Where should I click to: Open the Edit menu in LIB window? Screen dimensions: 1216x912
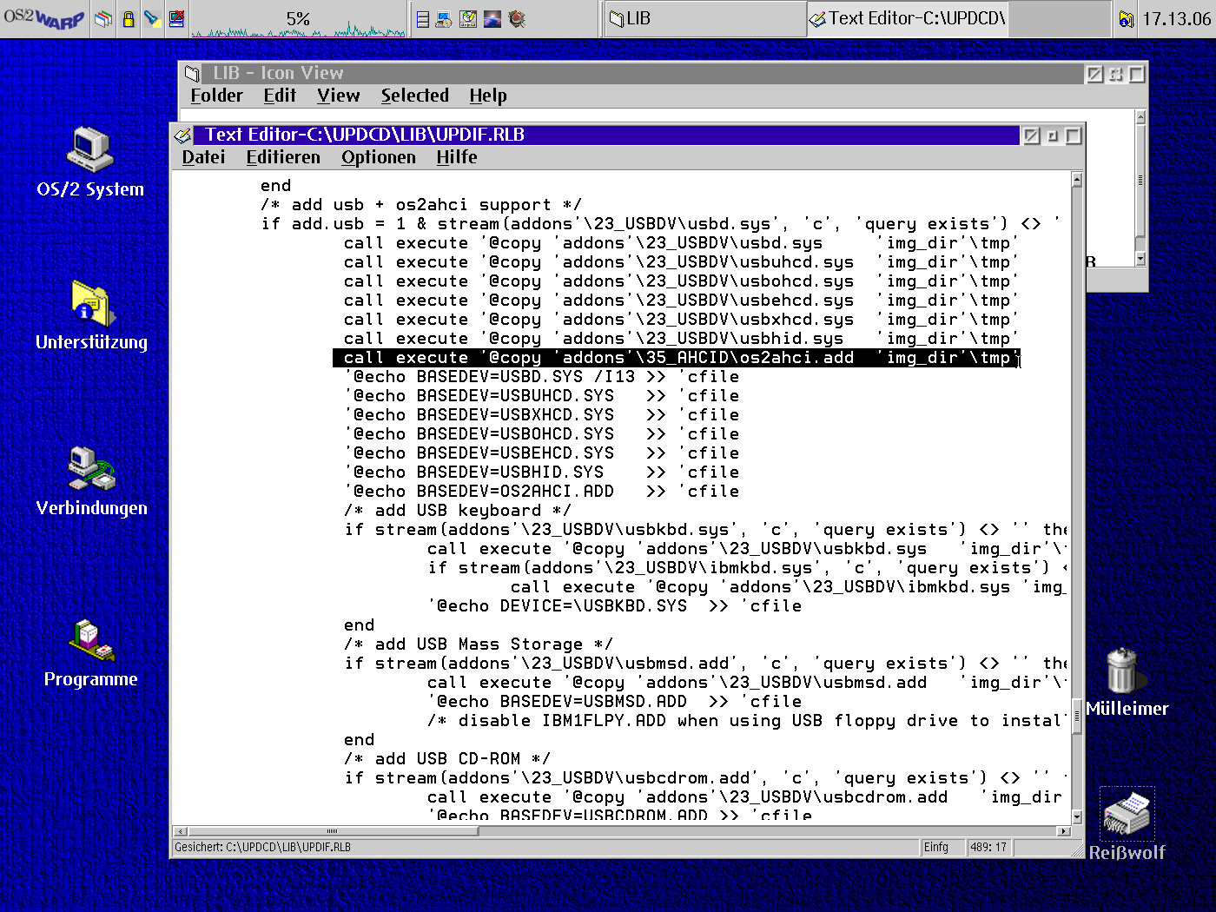click(x=280, y=96)
